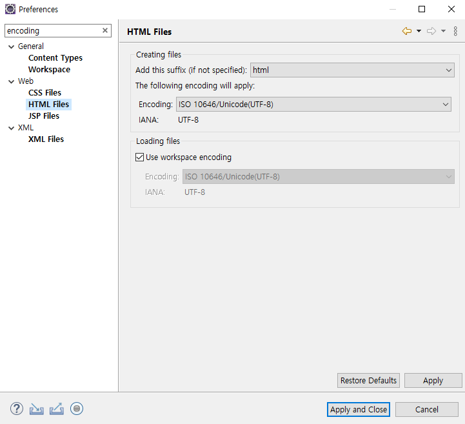This screenshot has height=424, width=465.
Task: Click the Export preferences icon
Action: click(57, 409)
